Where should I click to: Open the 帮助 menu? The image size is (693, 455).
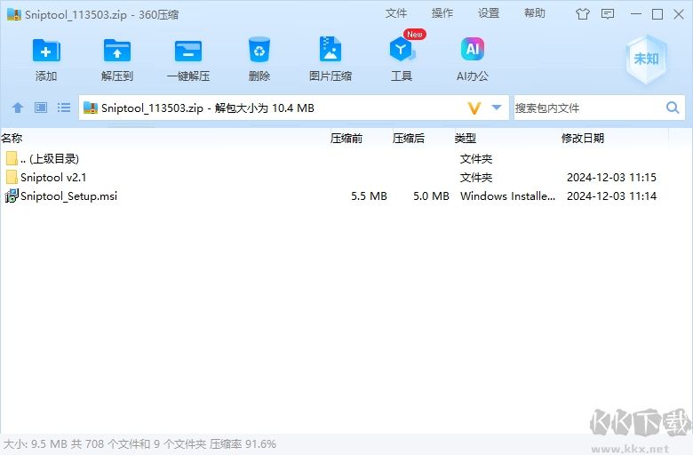click(x=534, y=13)
